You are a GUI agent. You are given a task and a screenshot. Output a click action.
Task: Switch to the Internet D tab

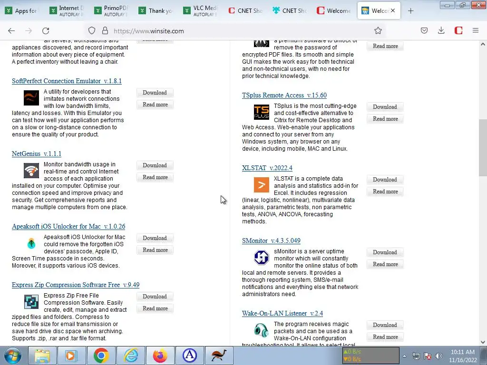pyautogui.click(x=67, y=11)
